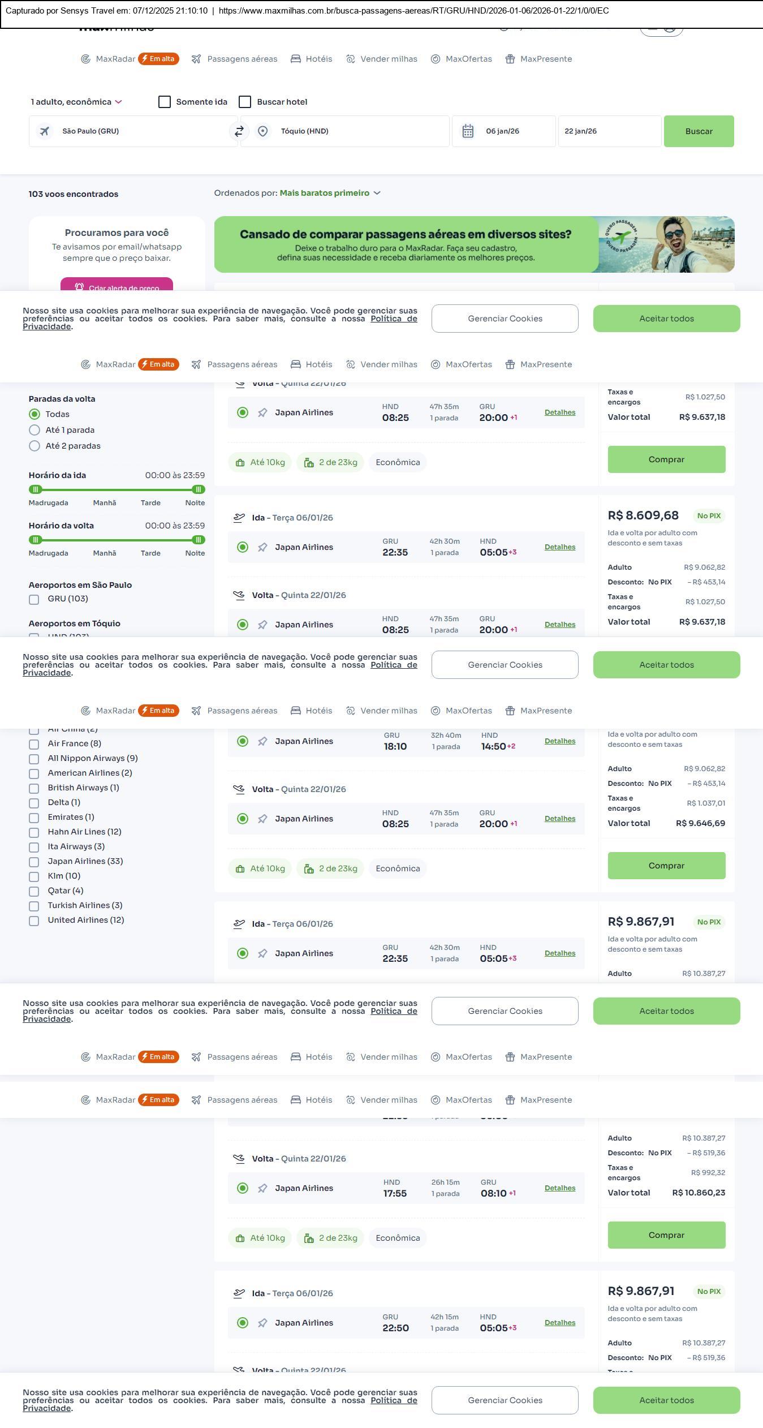Enable the Buscar hotel checkbox

(x=245, y=102)
